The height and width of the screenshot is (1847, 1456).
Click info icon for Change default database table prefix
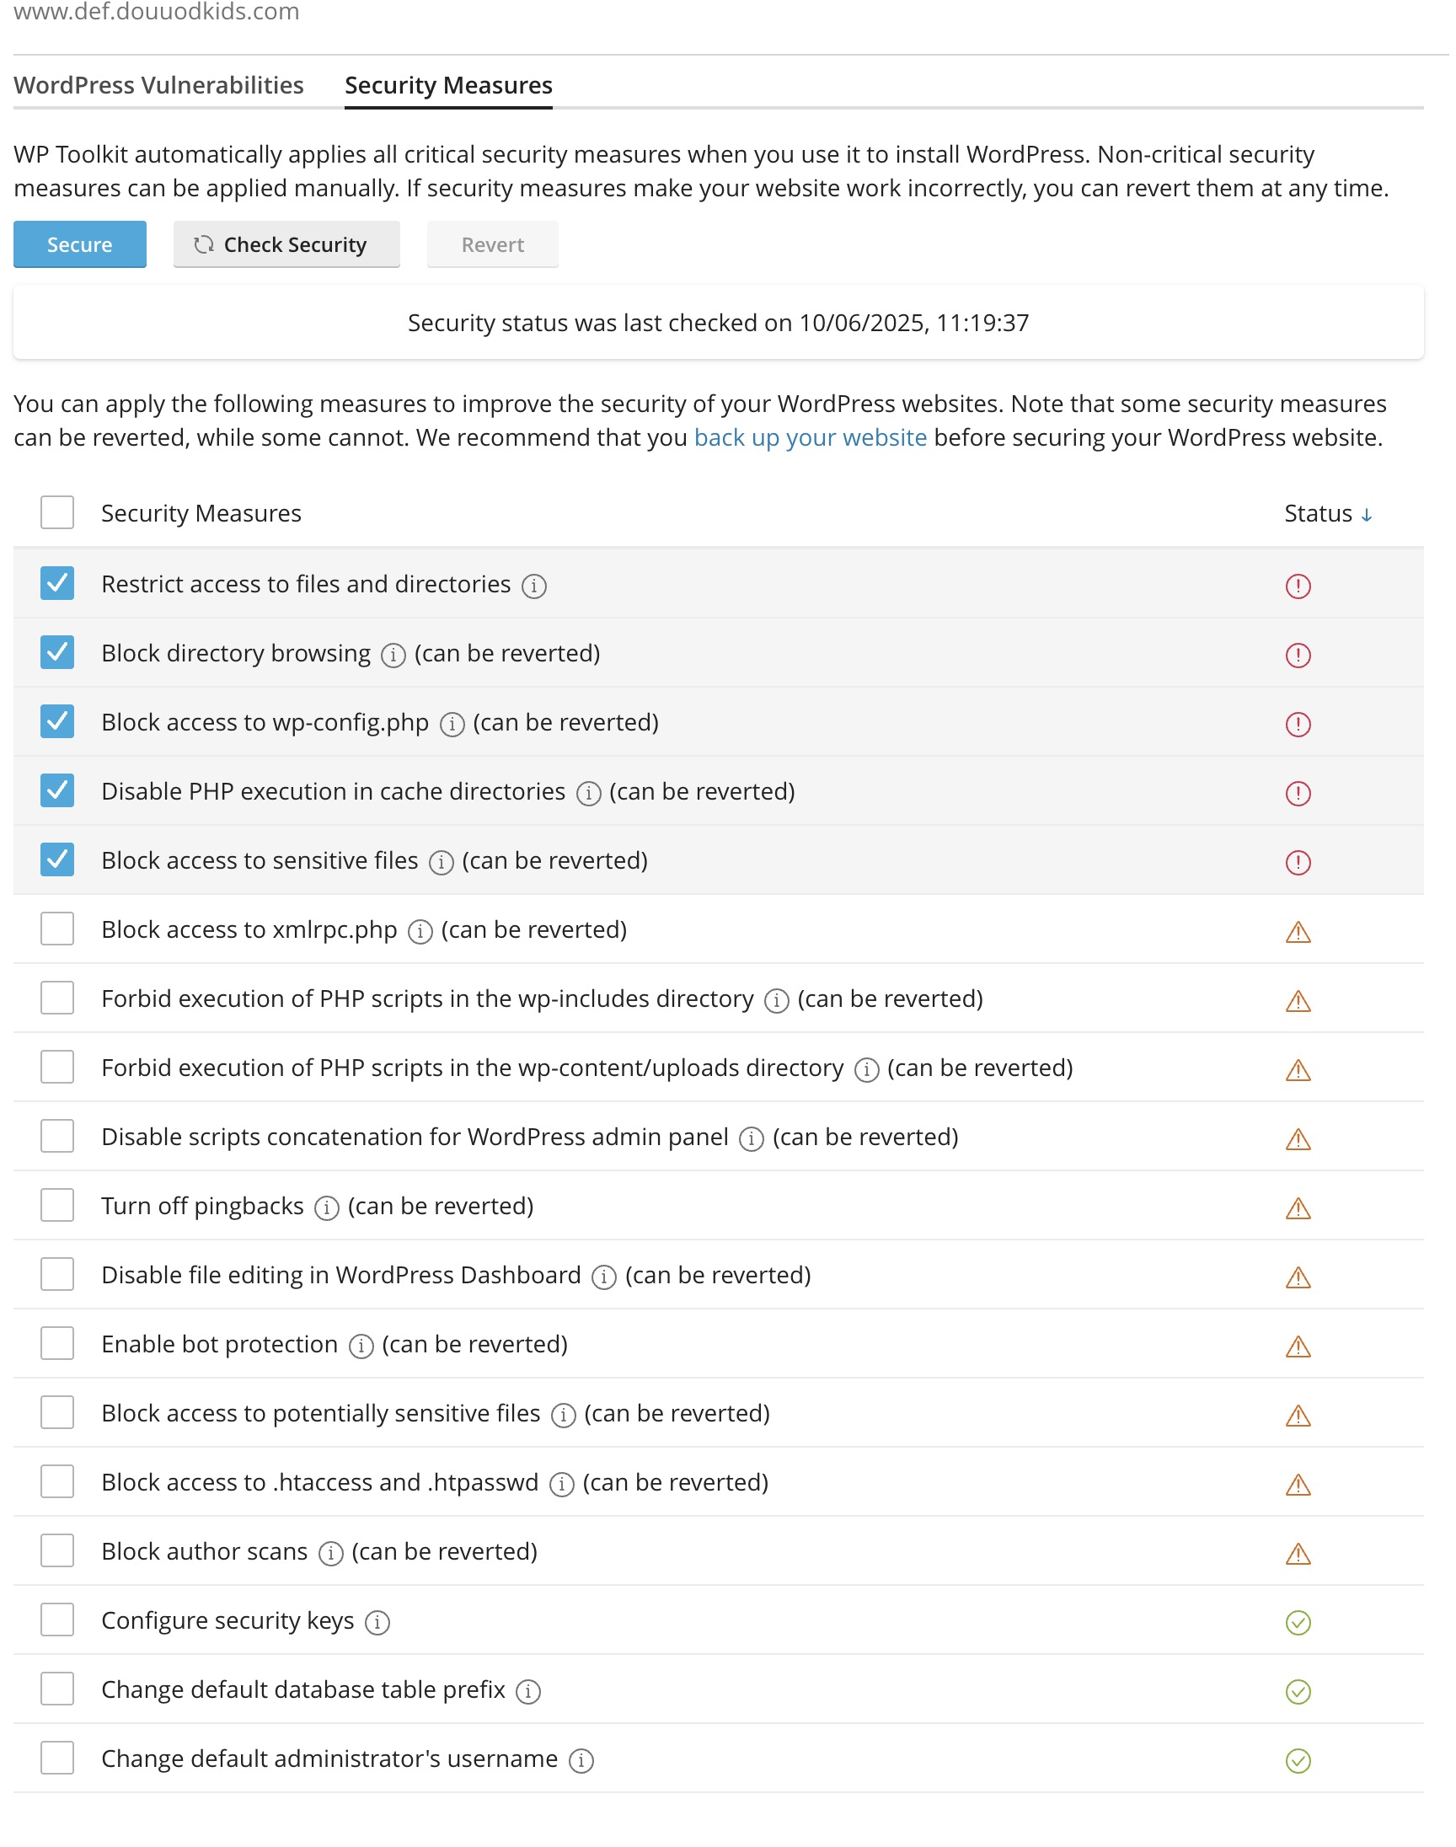click(527, 1692)
